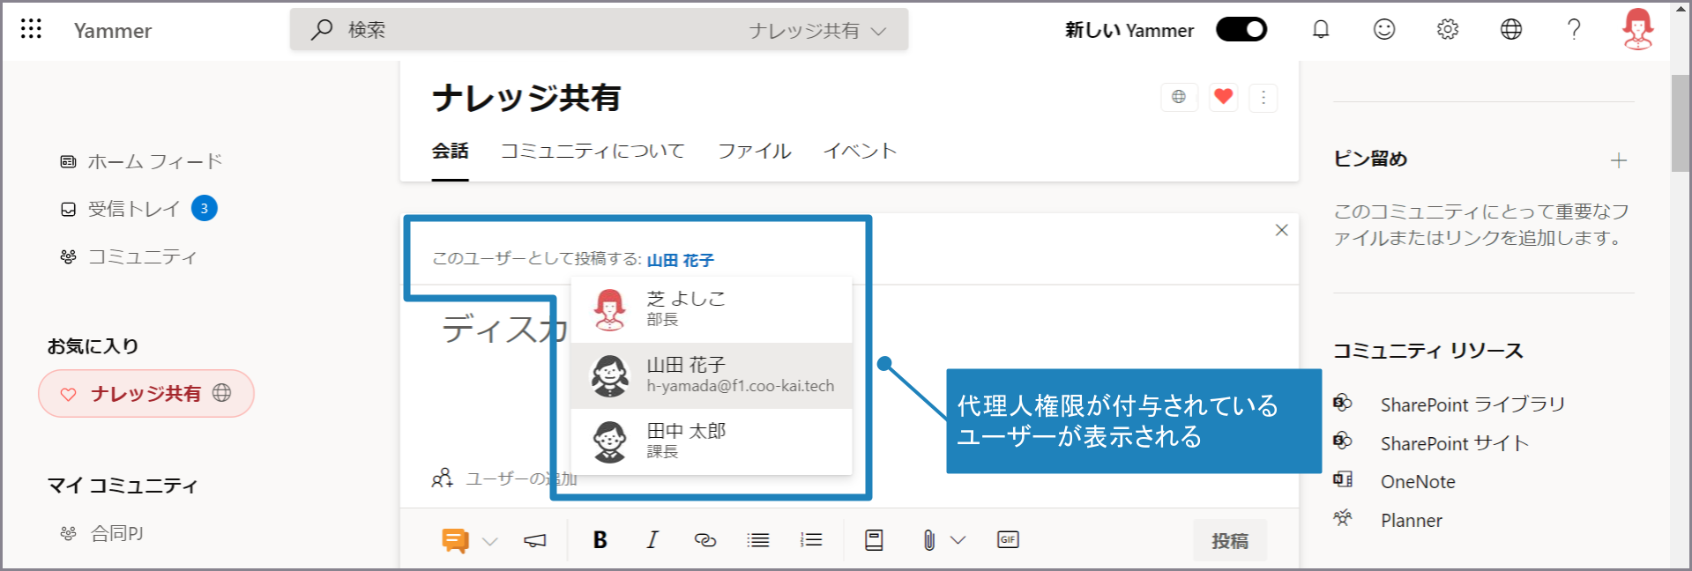Select 芝 よしこ from delegate list
1692x571 pixels.
click(x=712, y=309)
